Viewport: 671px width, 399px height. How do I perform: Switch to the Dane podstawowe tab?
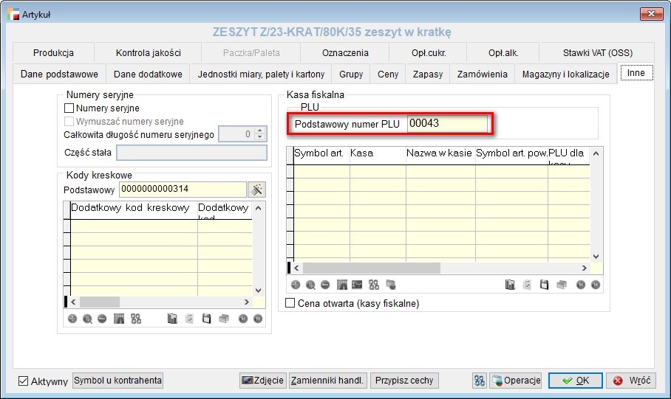pyautogui.click(x=59, y=74)
